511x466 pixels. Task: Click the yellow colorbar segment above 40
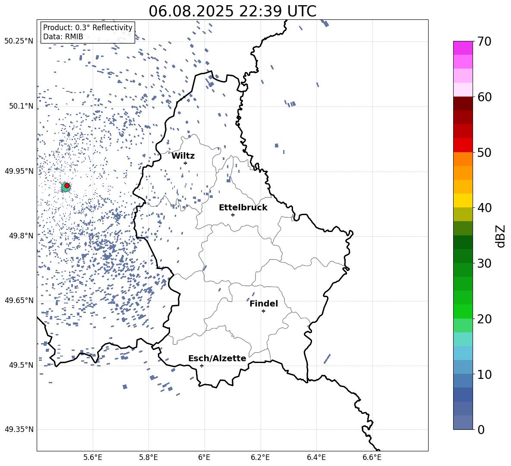pyautogui.click(x=463, y=200)
